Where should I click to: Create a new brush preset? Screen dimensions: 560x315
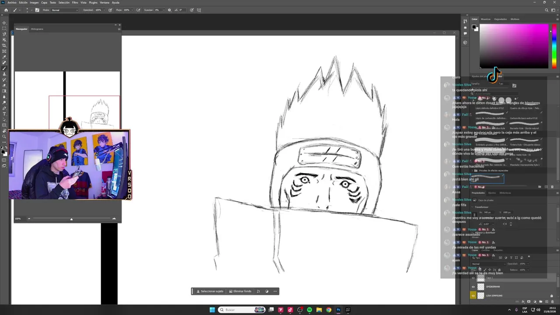546,187
